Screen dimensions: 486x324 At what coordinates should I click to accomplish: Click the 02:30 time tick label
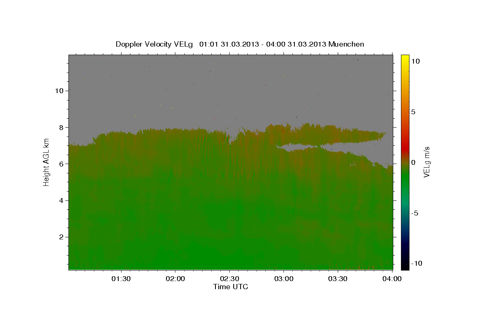229,279
